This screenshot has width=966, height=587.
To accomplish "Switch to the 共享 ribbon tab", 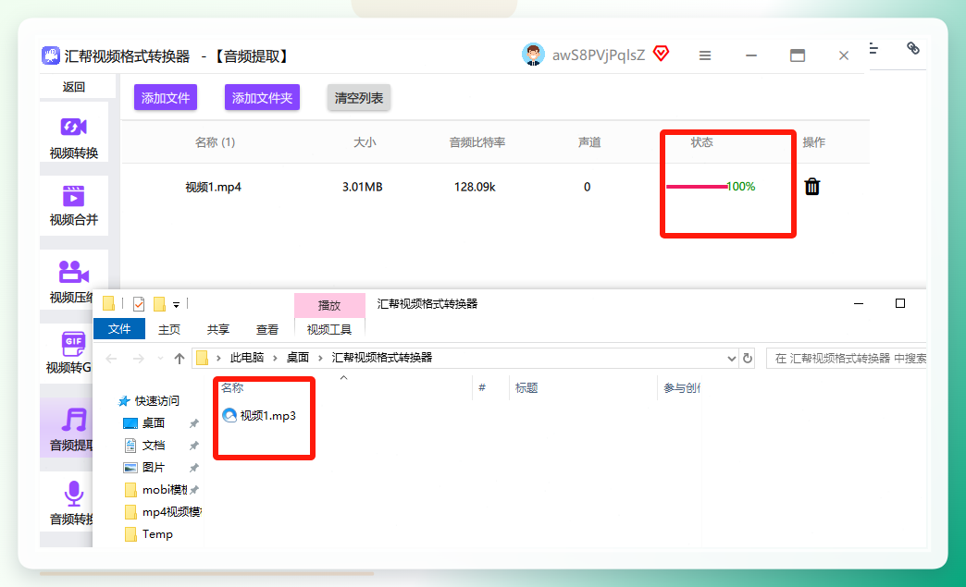I will 218,330.
